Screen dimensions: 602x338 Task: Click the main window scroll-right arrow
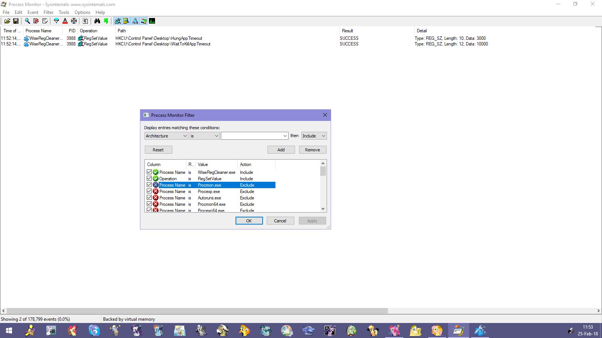[x=598, y=311]
